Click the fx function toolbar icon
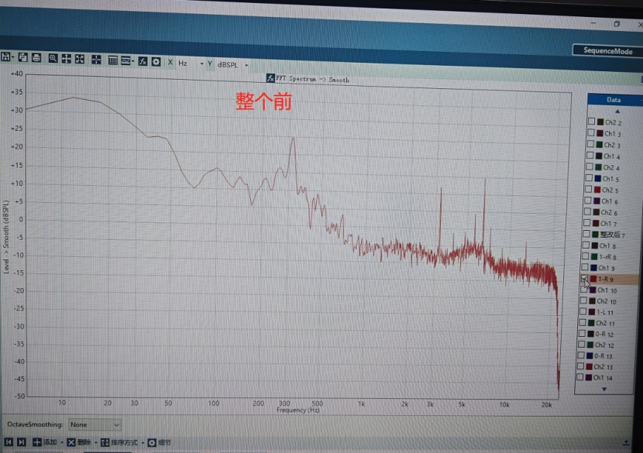The height and width of the screenshot is (453, 643). (x=143, y=61)
